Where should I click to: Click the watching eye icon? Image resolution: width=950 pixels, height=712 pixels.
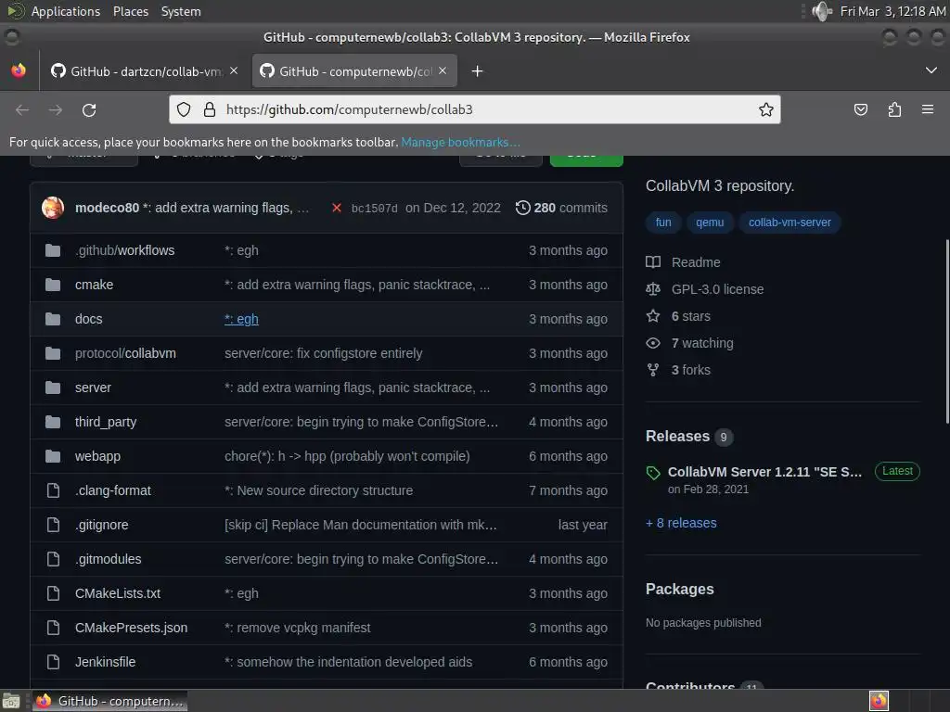coord(653,343)
